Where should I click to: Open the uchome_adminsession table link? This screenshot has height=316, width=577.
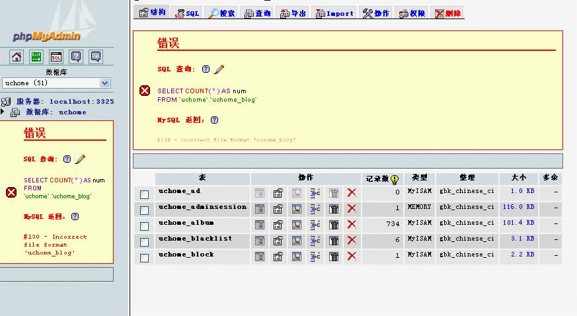(x=202, y=207)
